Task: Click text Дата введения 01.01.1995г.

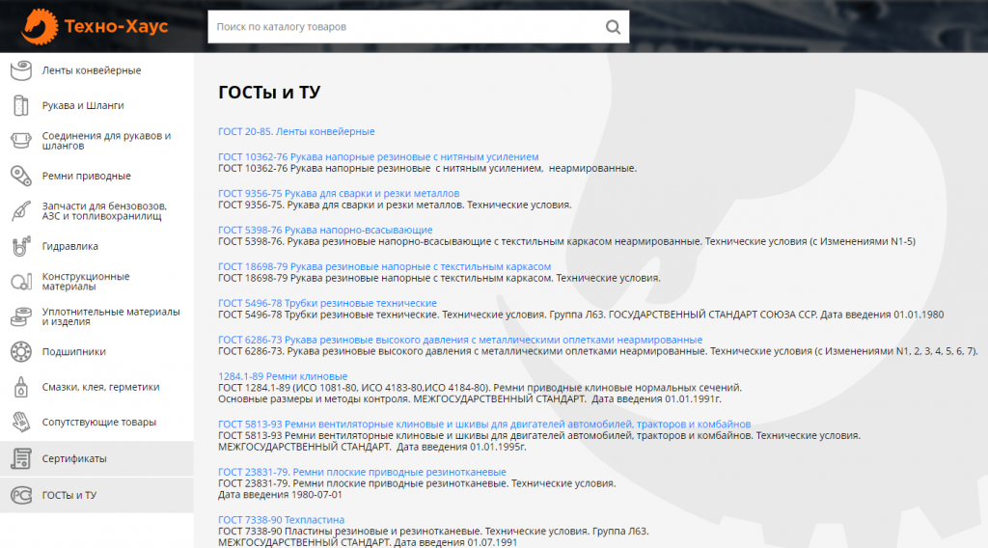Action: coord(461,447)
